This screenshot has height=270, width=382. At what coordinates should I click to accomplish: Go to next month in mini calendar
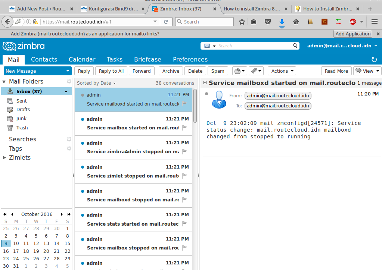pyautogui.click(x=62, y=214)
